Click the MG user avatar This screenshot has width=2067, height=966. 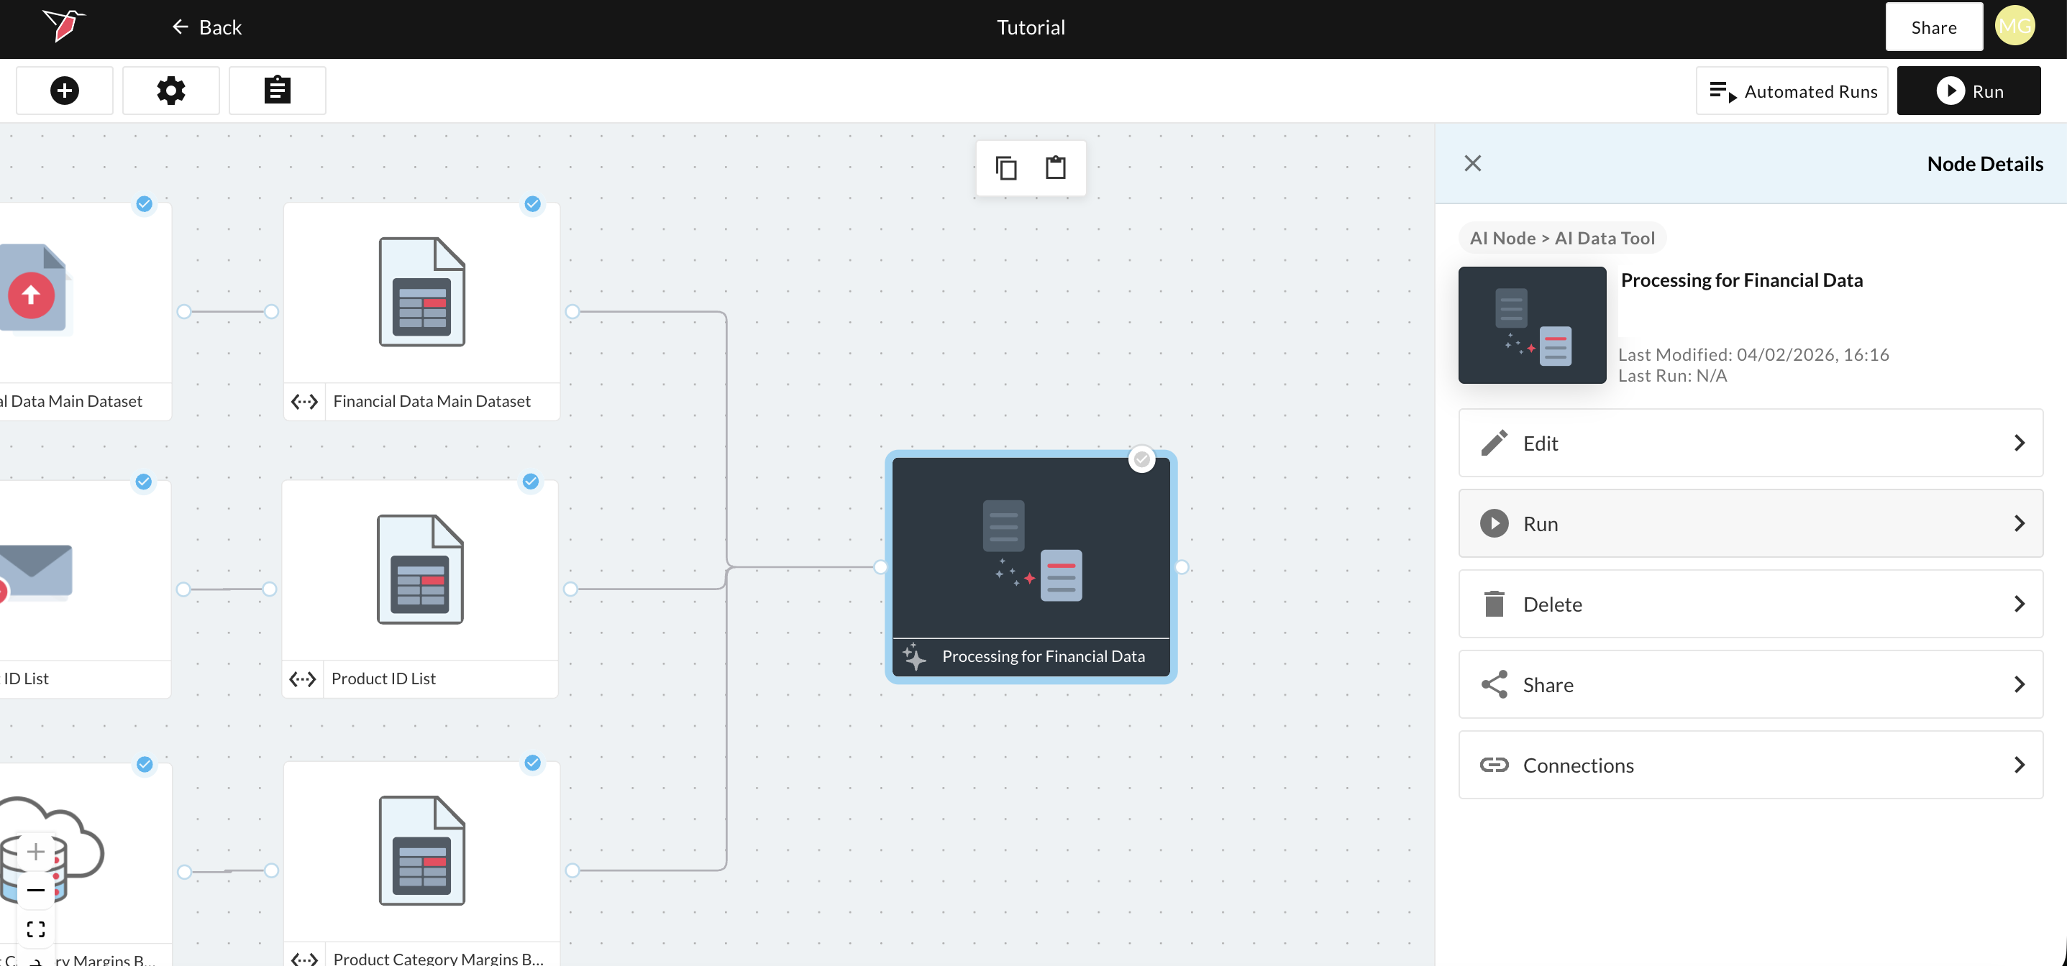2014,27
